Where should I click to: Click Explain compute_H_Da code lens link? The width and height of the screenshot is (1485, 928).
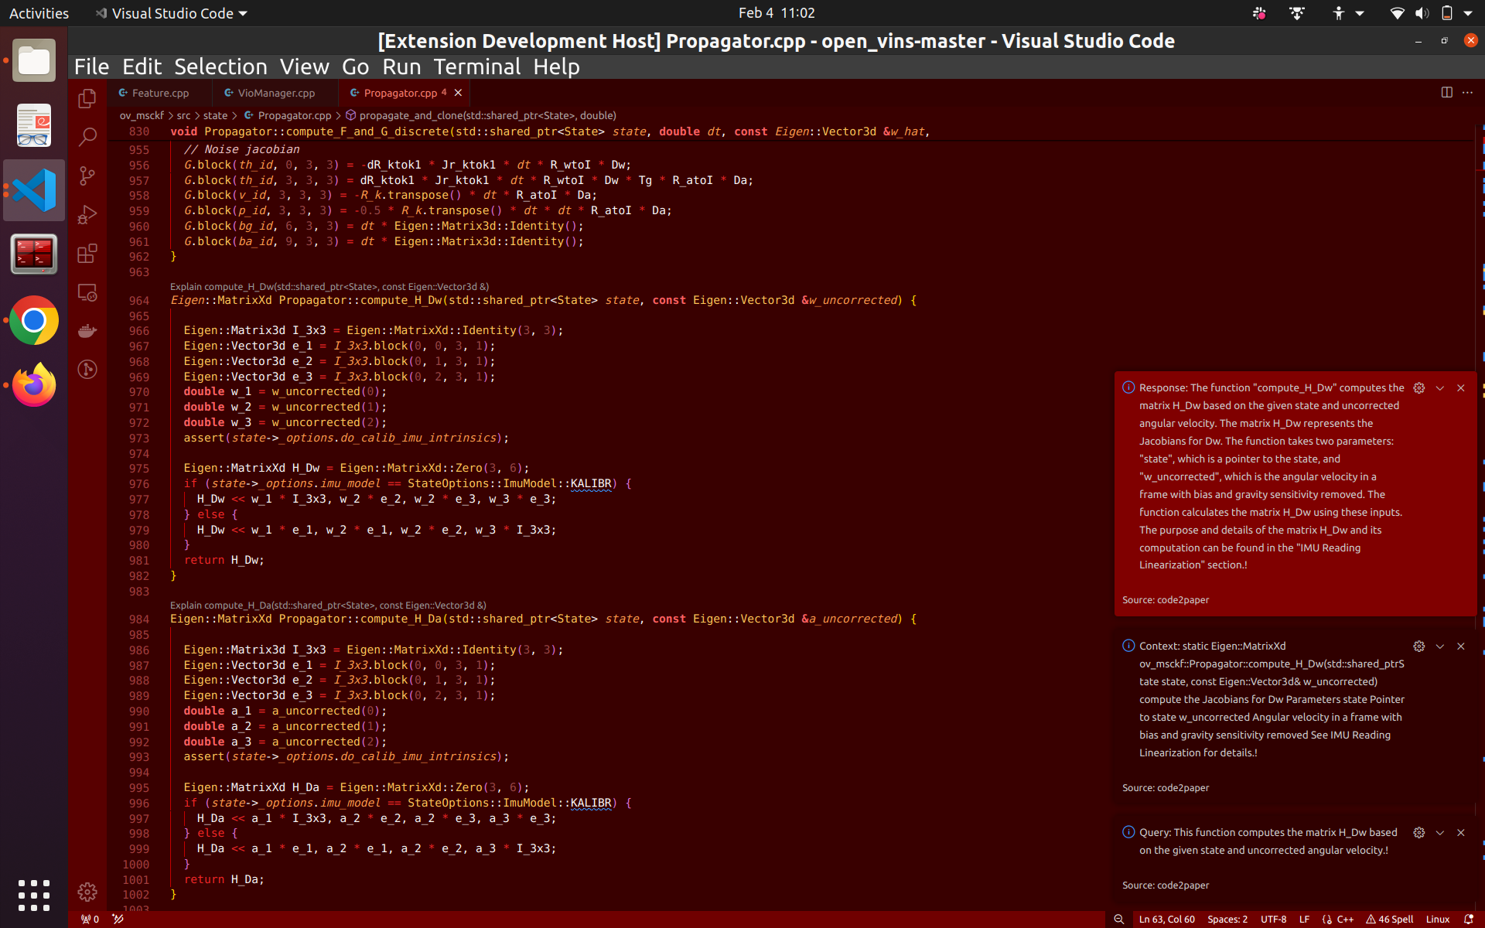coord(327,605)
